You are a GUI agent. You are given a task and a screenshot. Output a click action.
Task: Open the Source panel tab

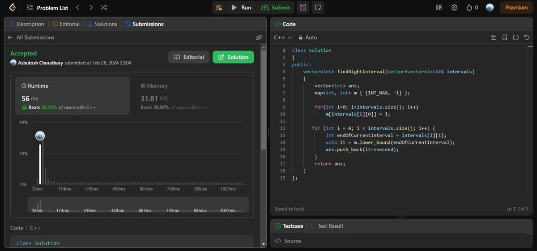pyautogui.click(x=287, y=241)
